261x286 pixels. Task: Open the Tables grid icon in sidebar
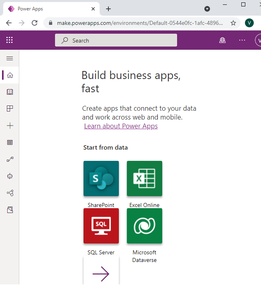10,142
